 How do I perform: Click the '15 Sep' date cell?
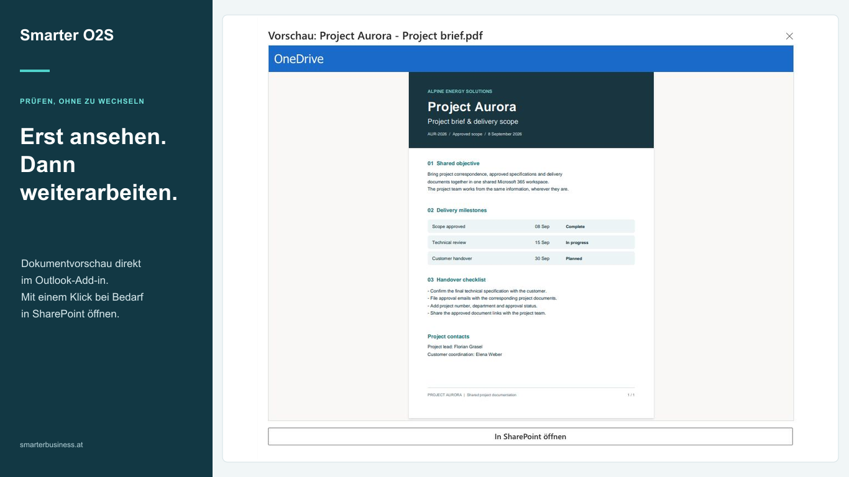coord(542,243)
